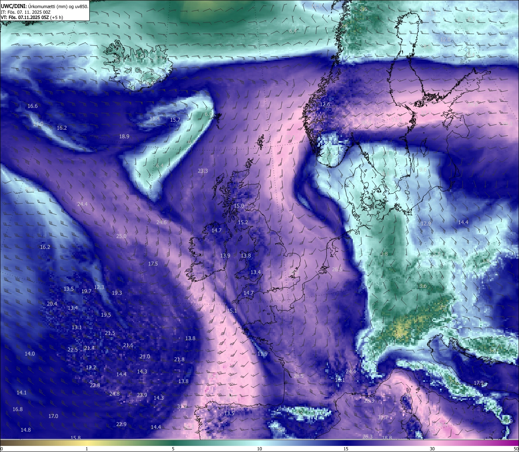
Task: Click the 13.1 value label
Action: click(77, 328)
